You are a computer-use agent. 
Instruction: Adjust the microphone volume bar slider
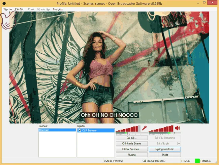coord(128,128)
